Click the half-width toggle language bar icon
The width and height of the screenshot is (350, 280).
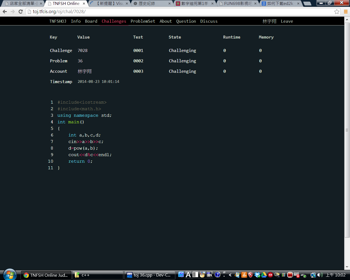click(195, 275)
